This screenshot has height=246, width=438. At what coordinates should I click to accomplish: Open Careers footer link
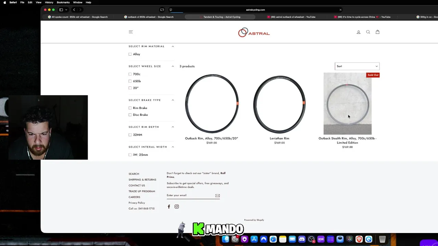134,197
